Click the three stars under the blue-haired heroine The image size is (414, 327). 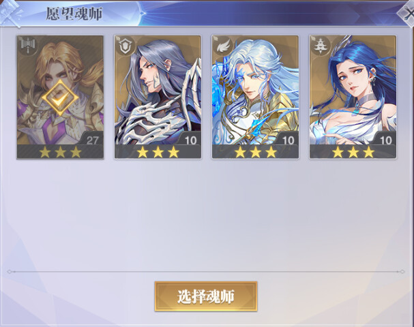point(353,152)
